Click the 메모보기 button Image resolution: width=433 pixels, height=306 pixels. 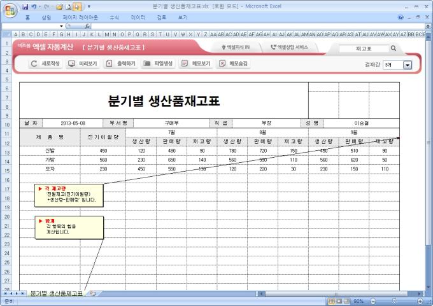click(196, 64)
